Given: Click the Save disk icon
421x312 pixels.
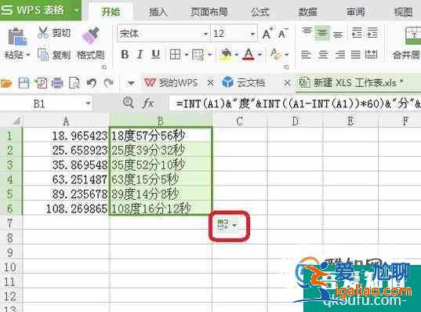Looking at the screenshot, I should pyautogui.click(x=24, y=83).
